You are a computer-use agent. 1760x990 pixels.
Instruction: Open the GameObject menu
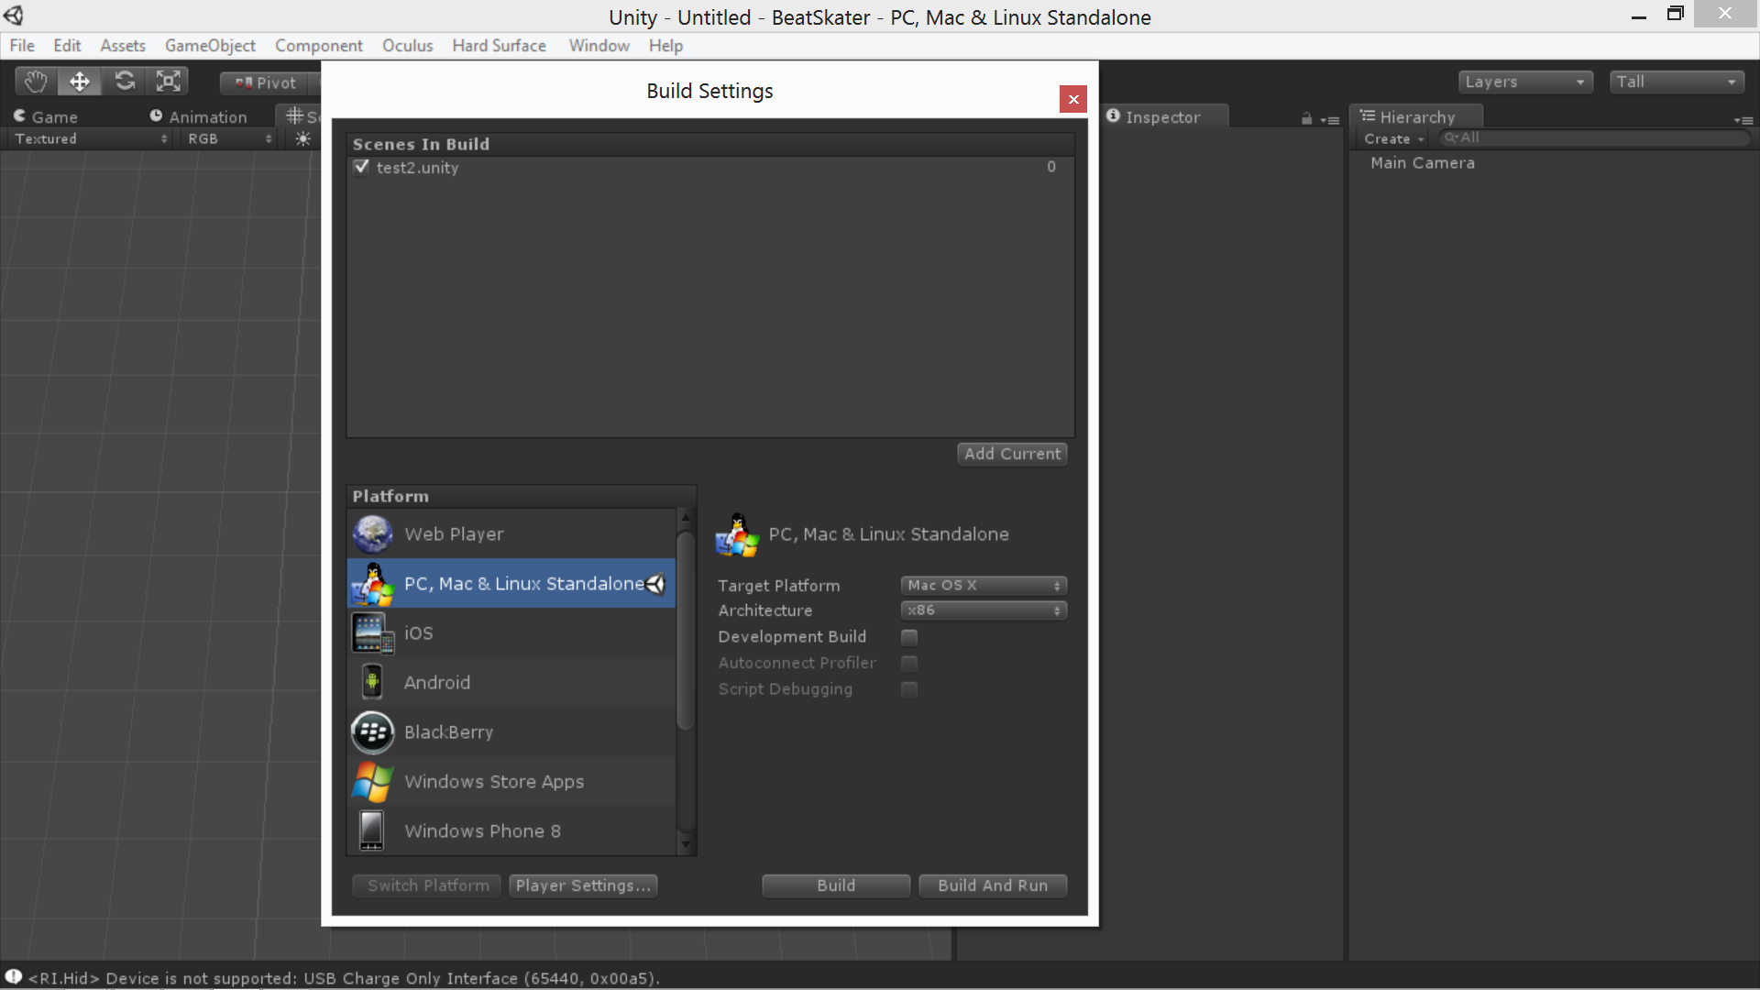210,46
